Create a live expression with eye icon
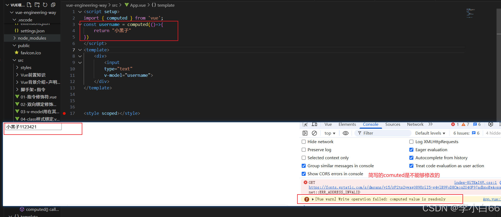The image size is (501, 217). 345,133
